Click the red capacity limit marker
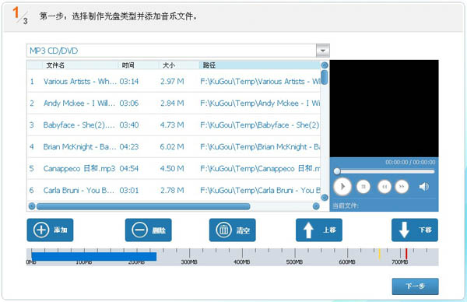Image resolution: width=467 pixels, height=302 pixels. 406,254
